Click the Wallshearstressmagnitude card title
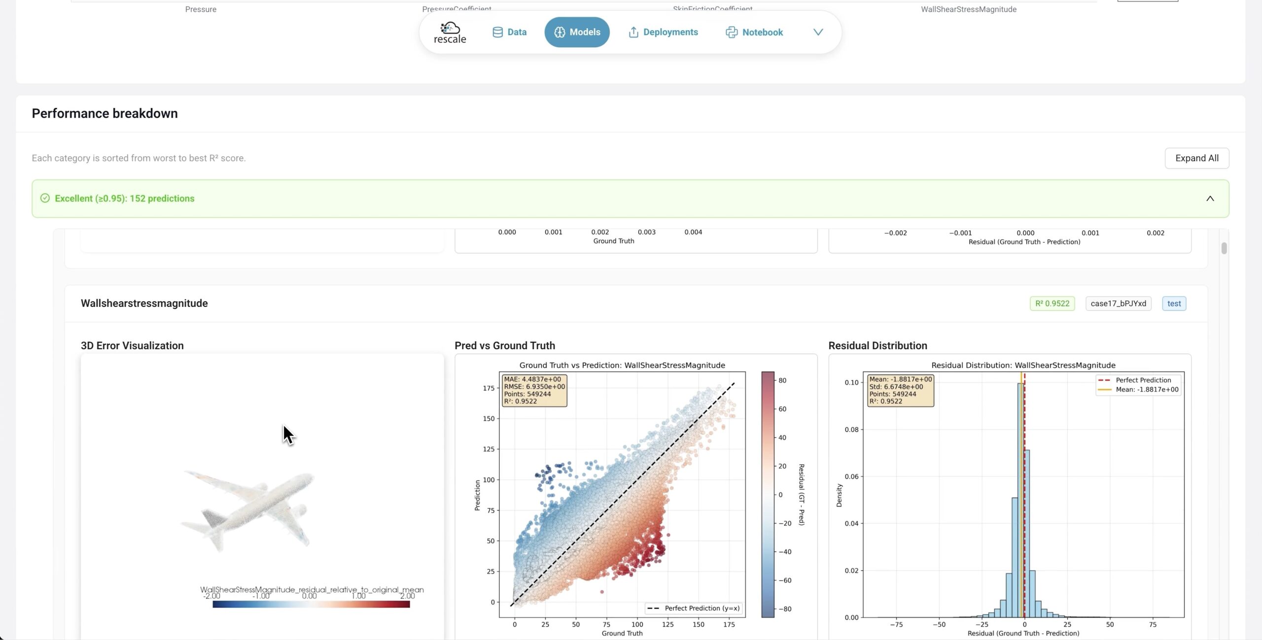The width and height of the screenshot is (1262, 640). (144, 303)
